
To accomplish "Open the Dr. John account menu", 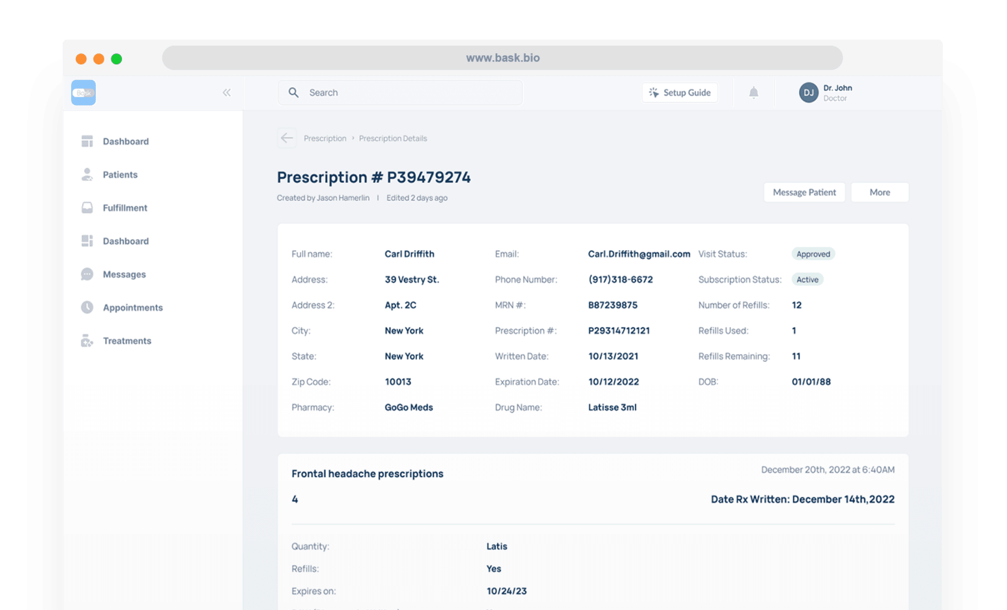I will 838,93.
